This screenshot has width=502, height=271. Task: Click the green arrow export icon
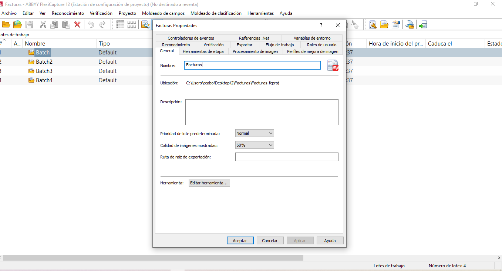pos(423,24)
